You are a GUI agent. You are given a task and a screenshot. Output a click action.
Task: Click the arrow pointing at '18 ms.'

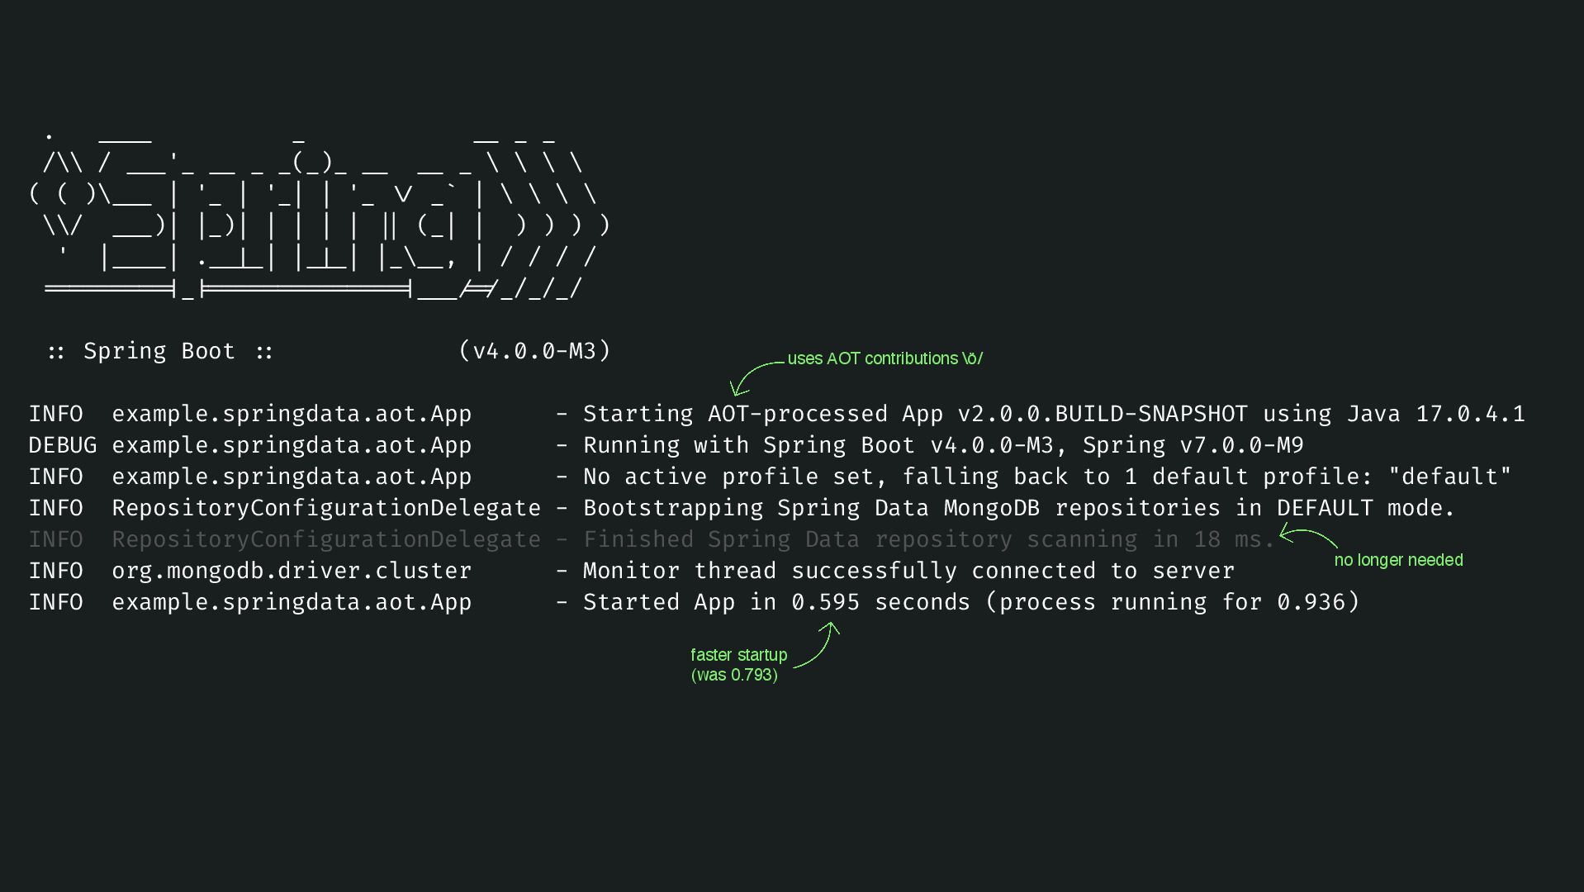point(1309,535)
